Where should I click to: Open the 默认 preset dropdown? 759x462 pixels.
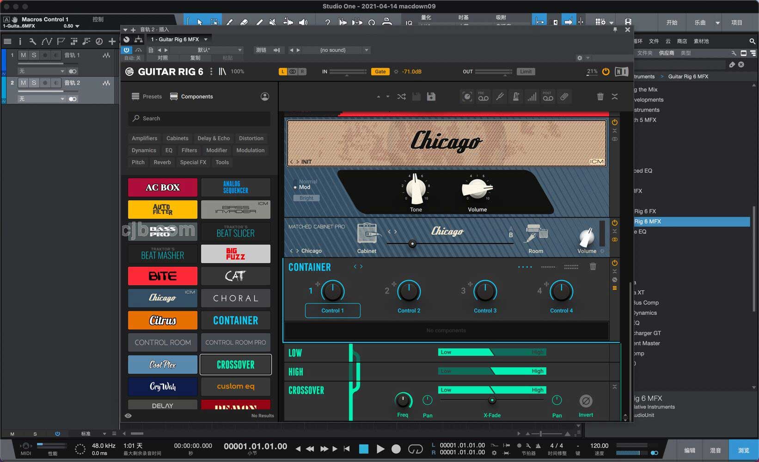coord(208,50)
